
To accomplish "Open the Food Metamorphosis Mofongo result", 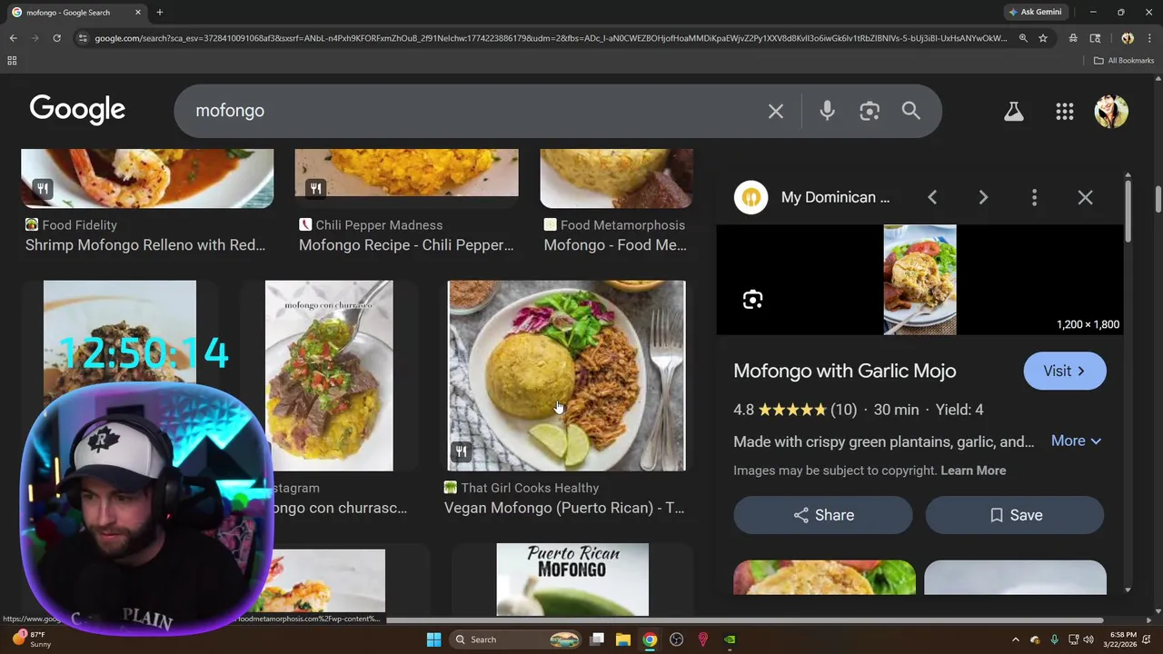I will tap(615, 244).
